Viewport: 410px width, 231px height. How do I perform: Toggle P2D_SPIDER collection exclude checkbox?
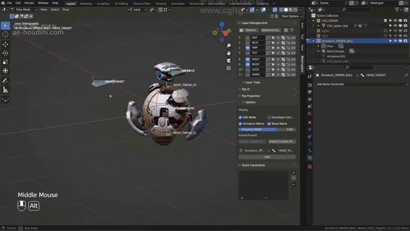(386, 21)
